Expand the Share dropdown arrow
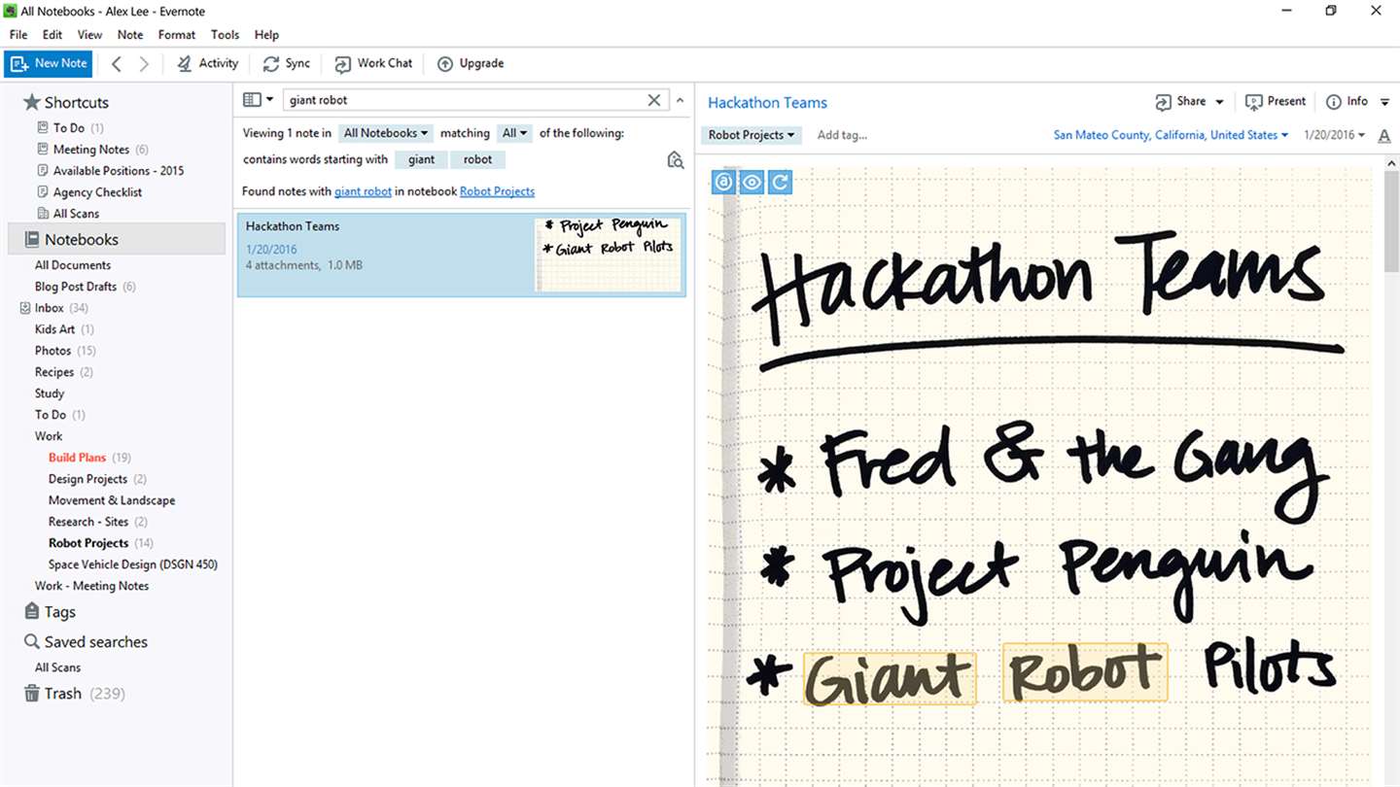The width and height of the screenshot is (1400, 787). (x=1220, y=102)
